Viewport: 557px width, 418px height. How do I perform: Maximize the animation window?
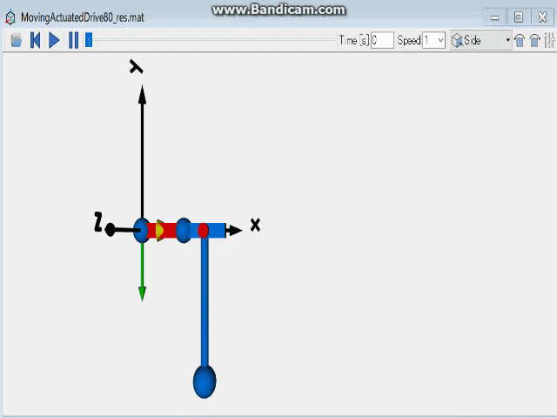pos(518,17)
